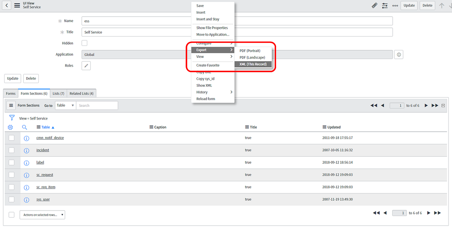Open personalize form sliders icon
The height and width of the screenshot is (229, 452).
385,5
